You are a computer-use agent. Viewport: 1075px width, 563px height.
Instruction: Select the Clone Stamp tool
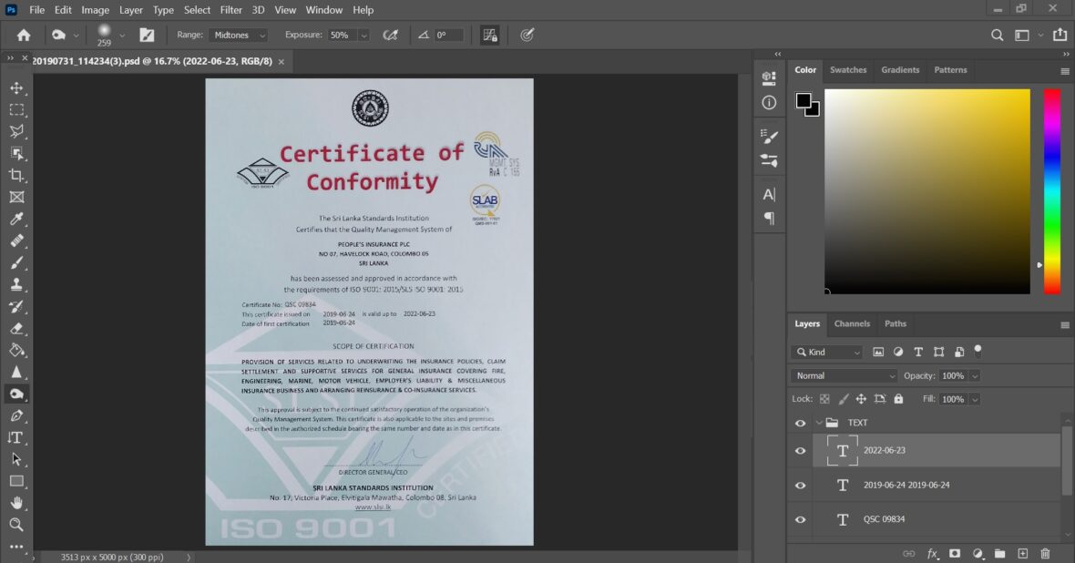tap(16, 284)
